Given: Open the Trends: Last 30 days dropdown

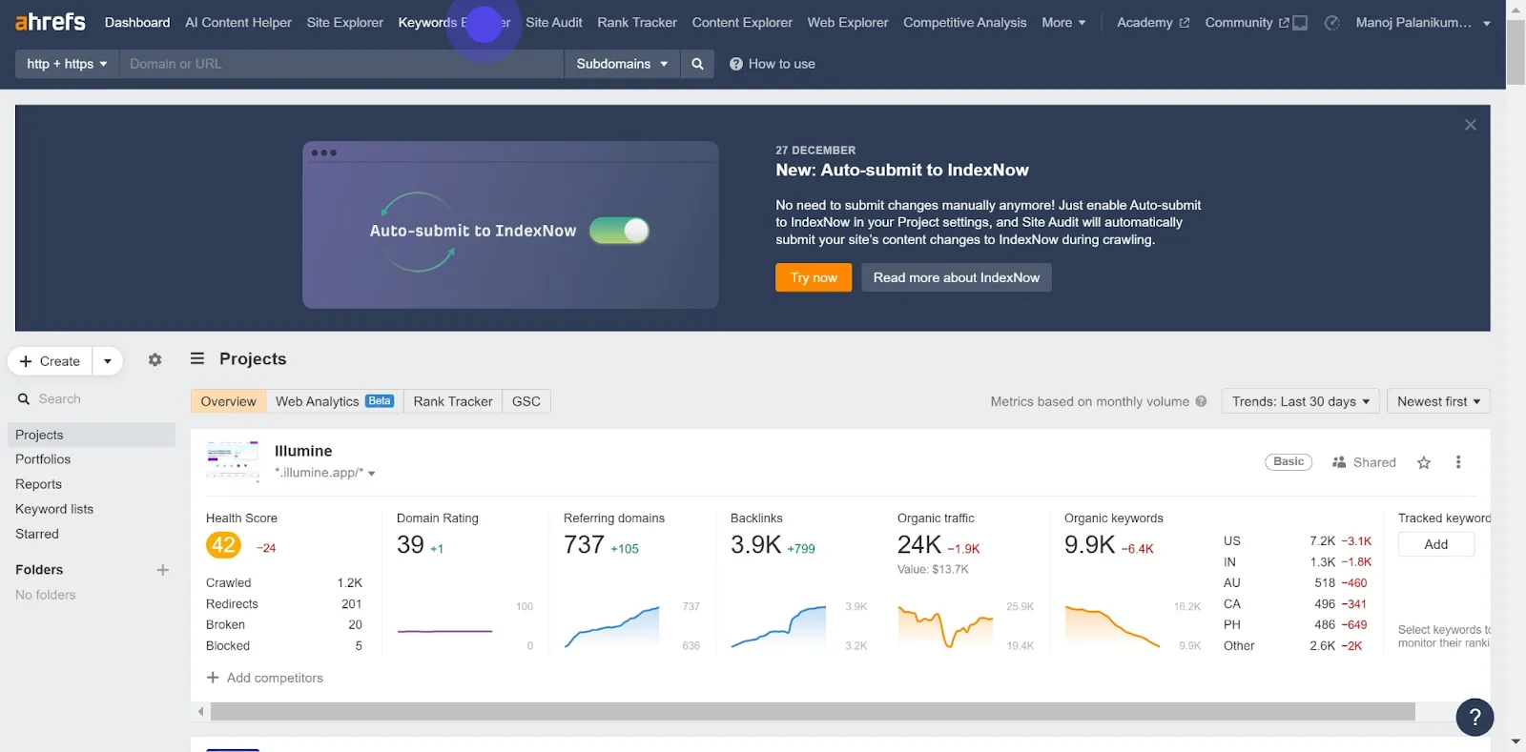Looking at the screenshot, I should point(1300,401).
